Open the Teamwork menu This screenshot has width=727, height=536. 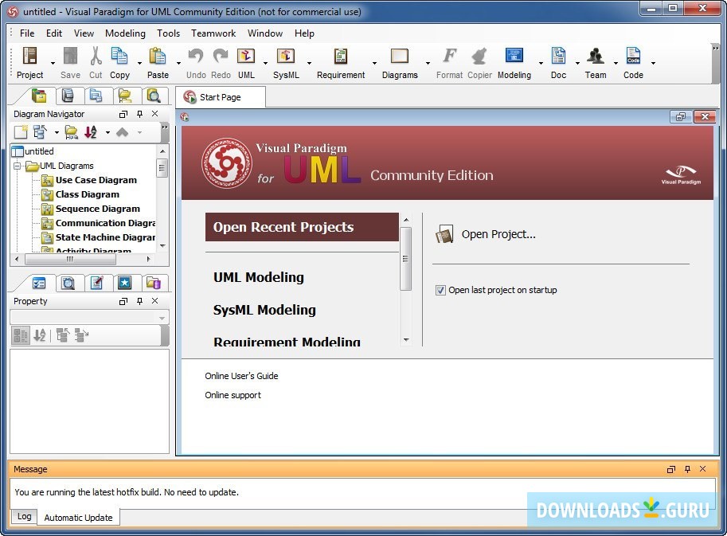(x=213, y=33)
